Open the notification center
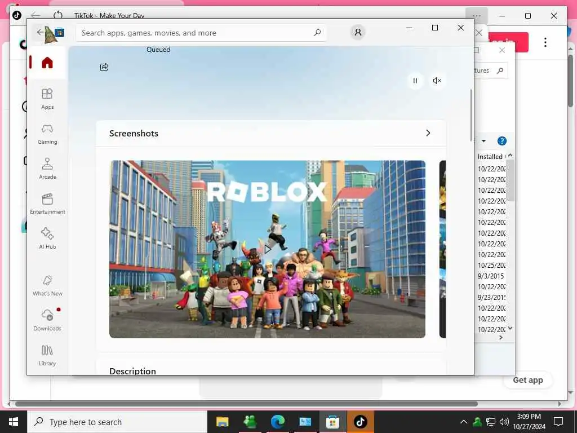 (x=558, y=422)
